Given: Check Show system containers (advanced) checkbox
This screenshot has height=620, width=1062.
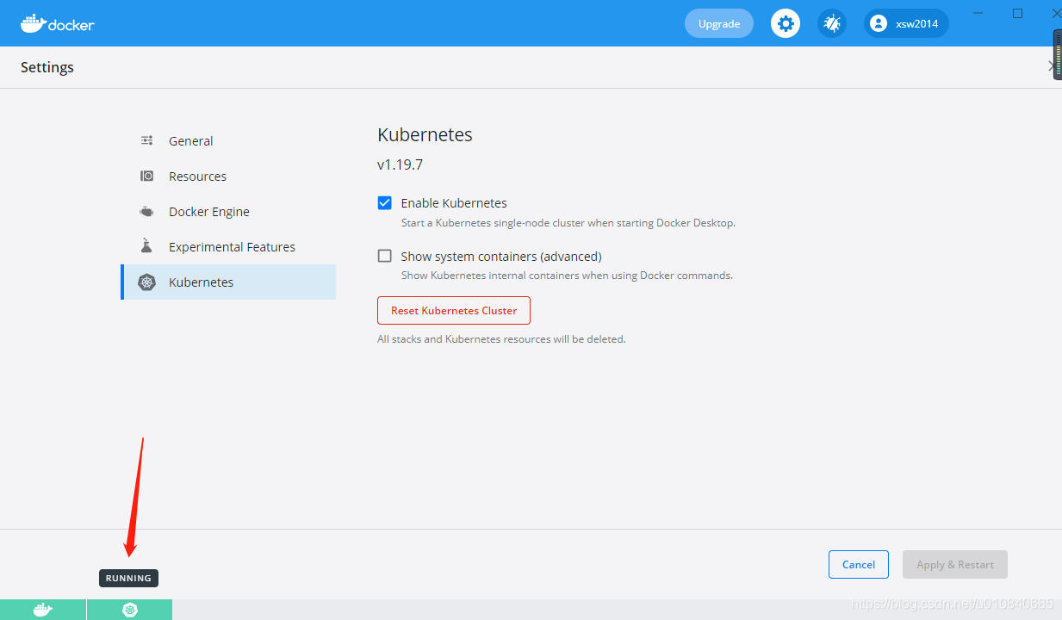Looking at the screenshot, I should click(385, 256).
